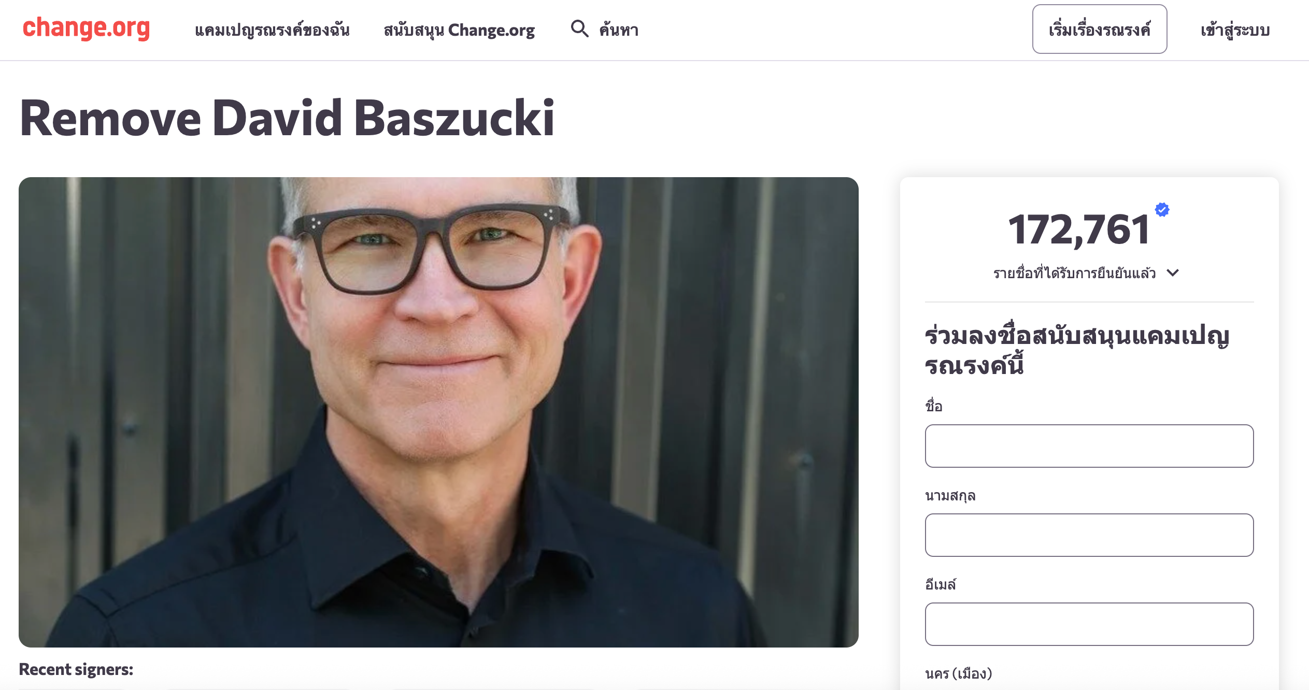Open the สนับสนุน Change.org menu item
This screenshot has width=1309, height=690.
click(459, 30)
